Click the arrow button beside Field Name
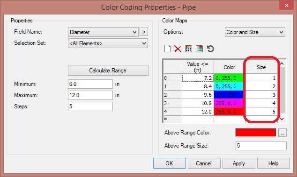Viewport: 297px width, 177px height. (x=144, y=32)
